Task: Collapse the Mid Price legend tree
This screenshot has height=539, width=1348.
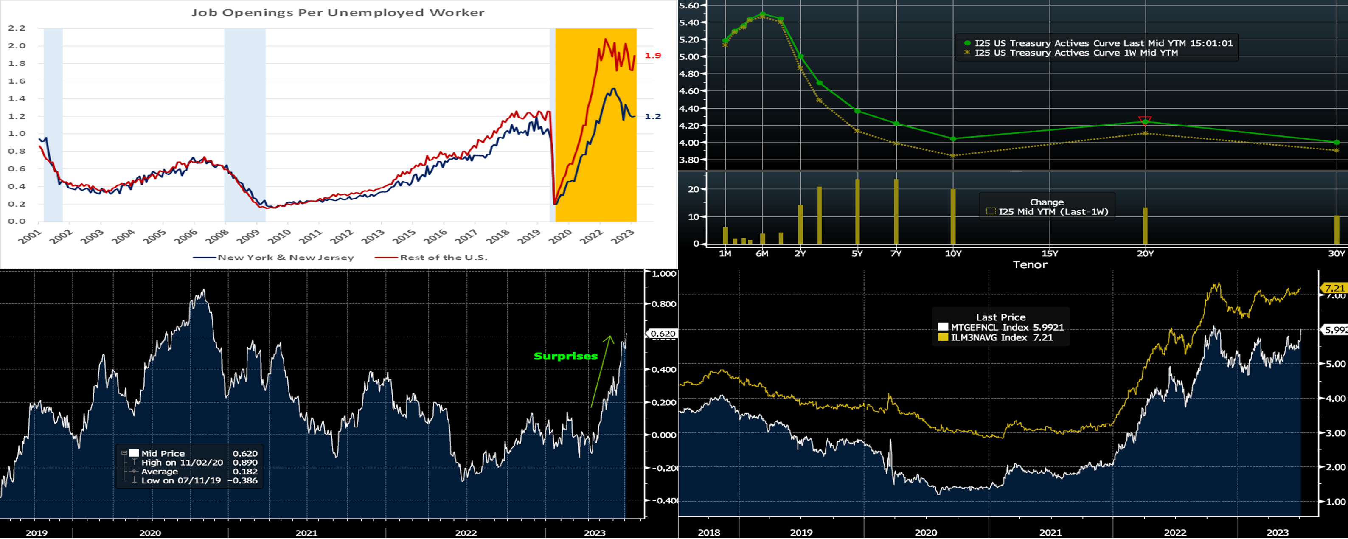Action: [124, 453]
